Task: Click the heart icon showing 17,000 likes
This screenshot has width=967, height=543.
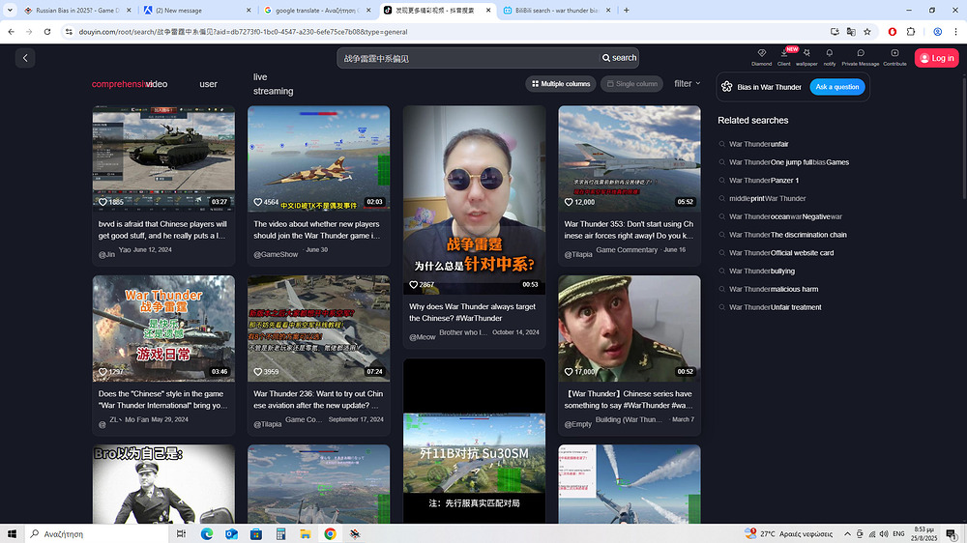Action: click(569, 372)
